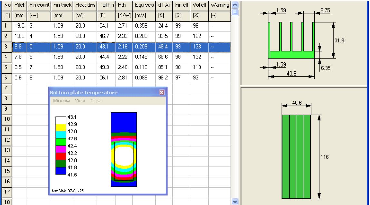The image size is (370, 205).
Task: Click the 6.35 base thickness label
Action: coord(326,68)
